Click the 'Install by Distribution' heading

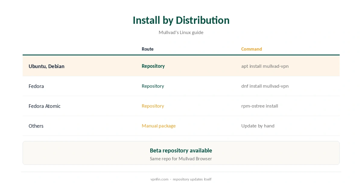point(181,20)
